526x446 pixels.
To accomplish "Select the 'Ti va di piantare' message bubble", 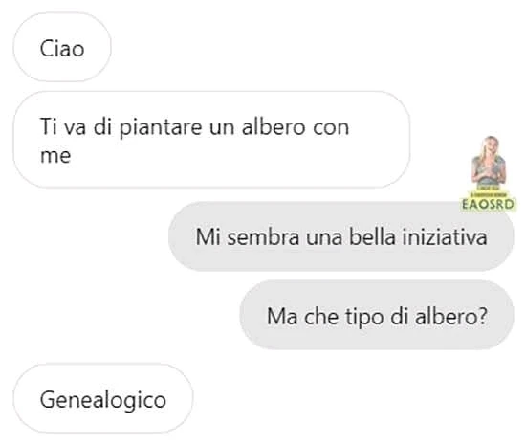I will point(211,140).
